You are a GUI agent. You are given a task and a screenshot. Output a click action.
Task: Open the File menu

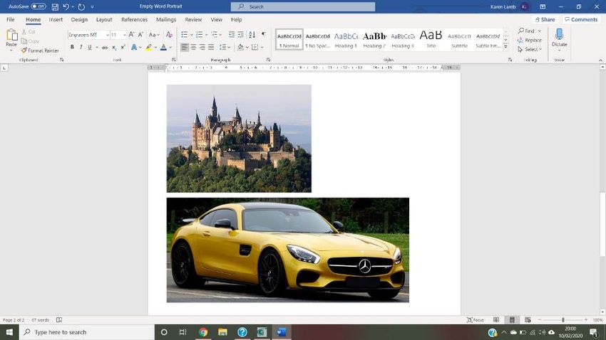coord(11,19)
